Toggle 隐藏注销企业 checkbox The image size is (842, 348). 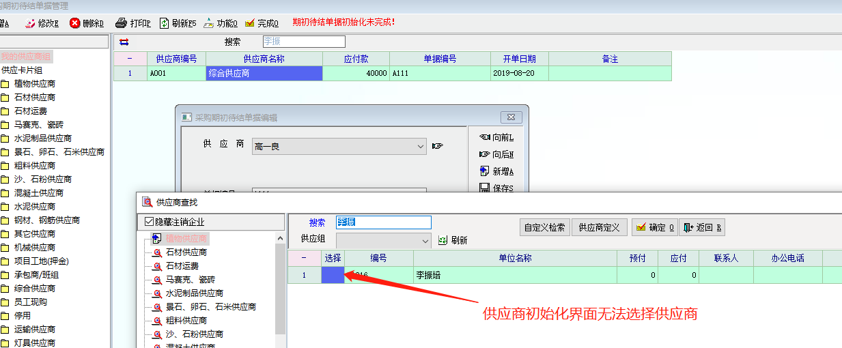150,222
